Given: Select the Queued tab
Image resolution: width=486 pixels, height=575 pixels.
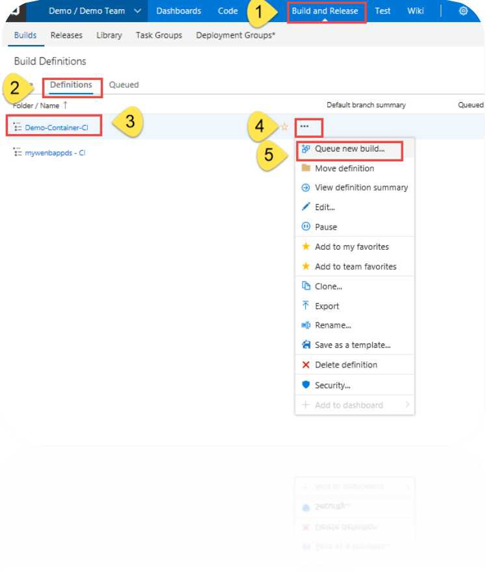Looking at the screenshot, I should click(124, 85).
